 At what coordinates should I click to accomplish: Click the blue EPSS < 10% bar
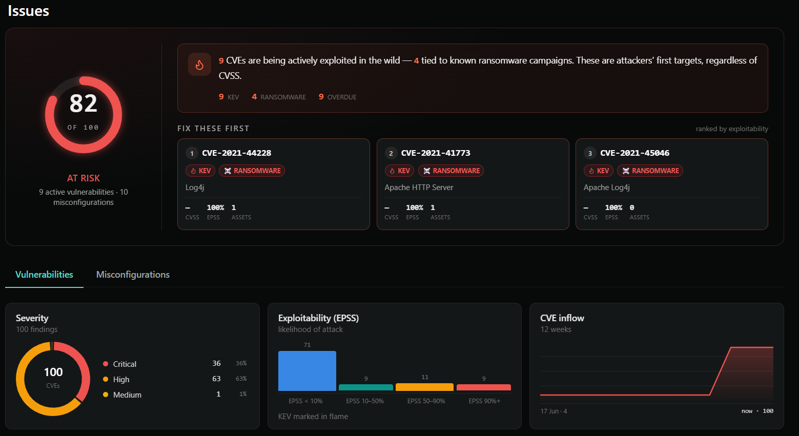click(x=307, y=371)
